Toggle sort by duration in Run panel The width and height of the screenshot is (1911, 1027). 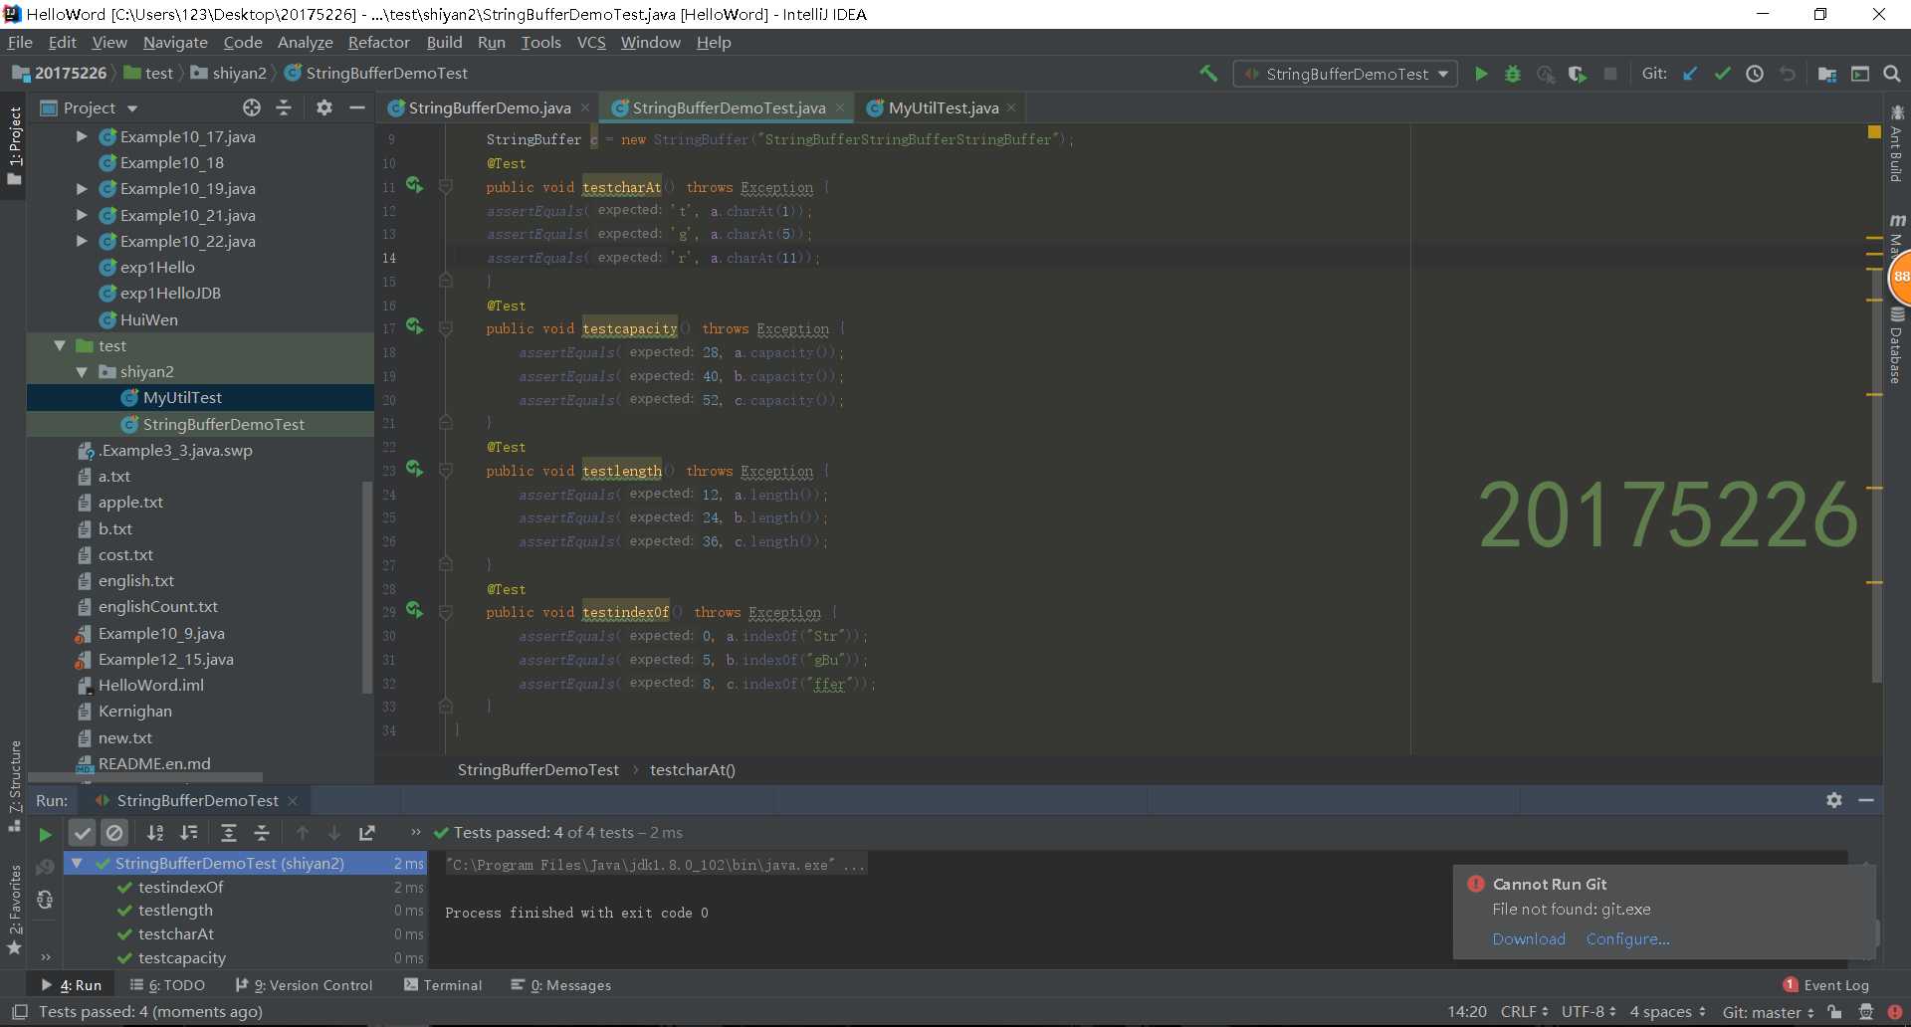point(189,833)
